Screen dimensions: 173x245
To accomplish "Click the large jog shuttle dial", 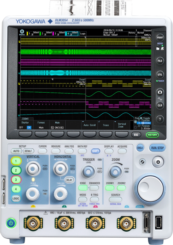I will 150,189.
